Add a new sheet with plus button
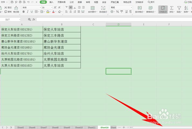Image resolution: width=192 pixels, height=129 pixels. [x=124, y=127]
